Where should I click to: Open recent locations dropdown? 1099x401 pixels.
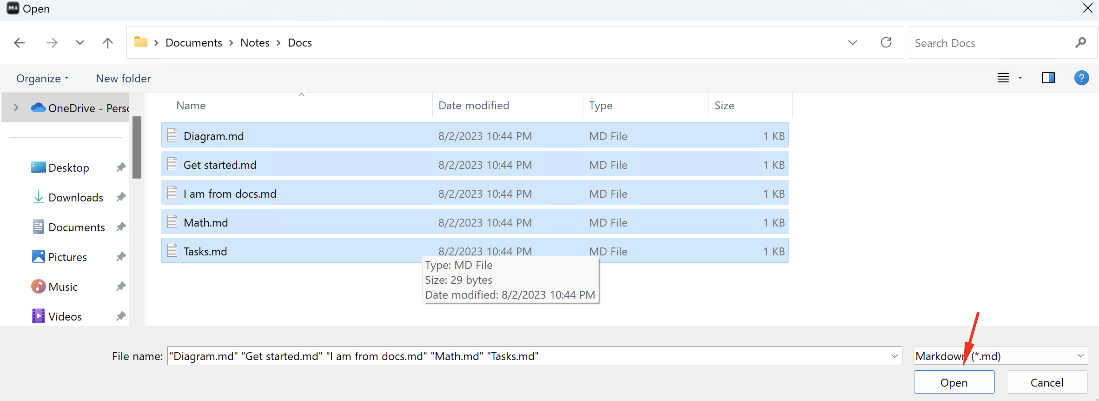click(80, 43)
